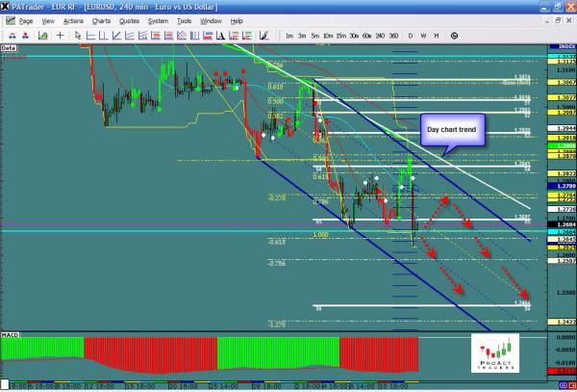Viewport: 577px width, 392px height.
Task: Click the MACD indicator label
Action: click(x=11, y=334)
